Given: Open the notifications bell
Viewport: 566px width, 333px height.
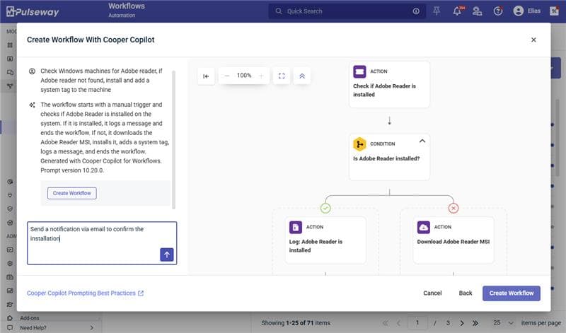Looking at the screenshot, I should [x=457, y=11].
